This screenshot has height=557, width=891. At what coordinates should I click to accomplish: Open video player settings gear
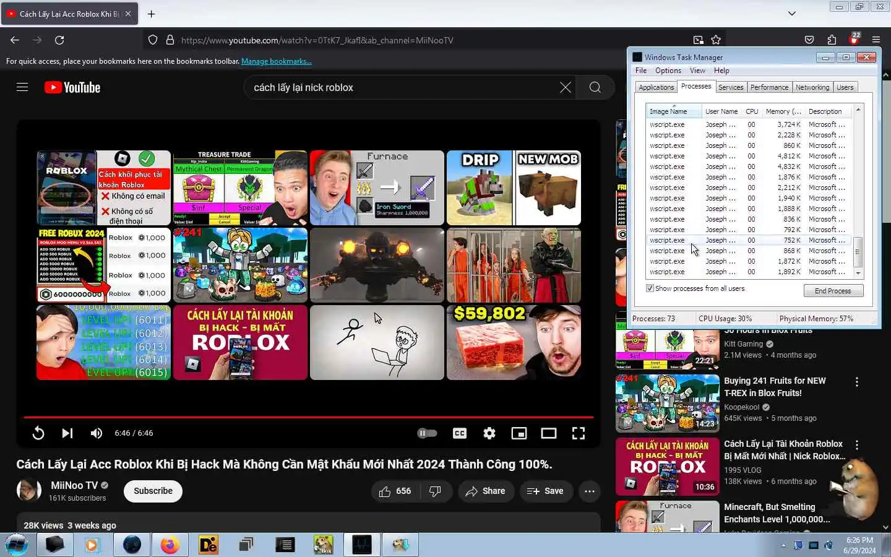tap(489, 433)
